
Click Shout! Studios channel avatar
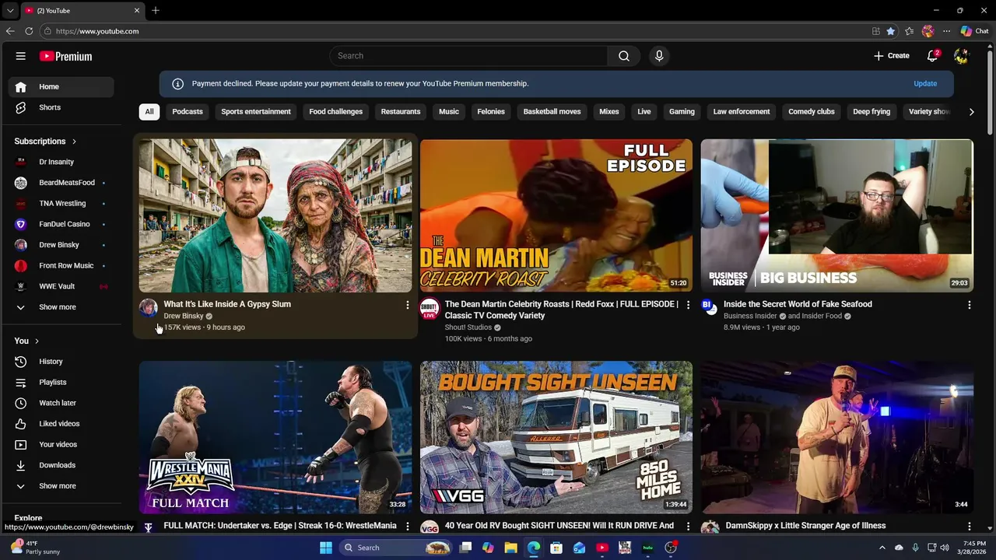click(430, 308)
